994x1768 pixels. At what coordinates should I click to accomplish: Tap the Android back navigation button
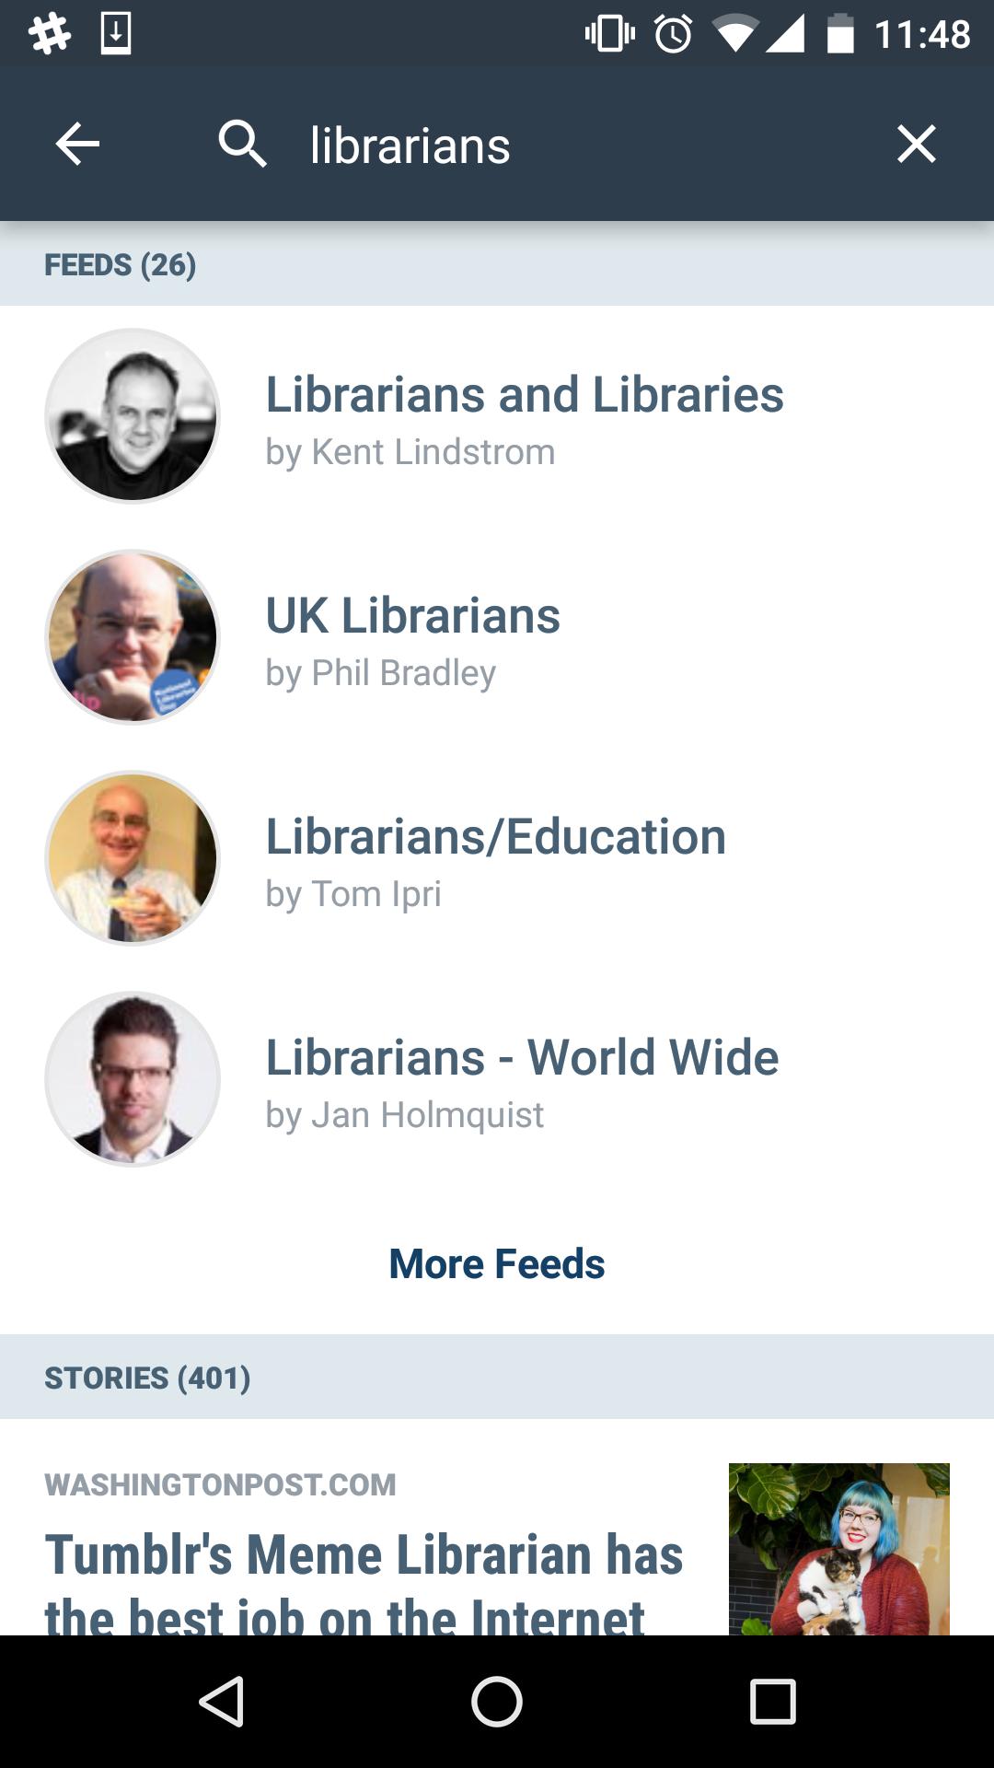tap(221, 1701)
